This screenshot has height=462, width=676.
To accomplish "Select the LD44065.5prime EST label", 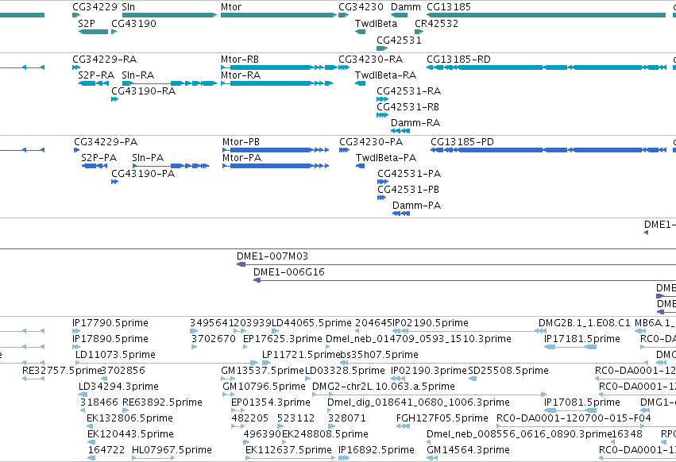I will pos(311,323).
